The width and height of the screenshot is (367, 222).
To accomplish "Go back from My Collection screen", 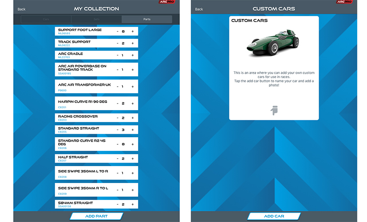I will [x=21, y=9].
